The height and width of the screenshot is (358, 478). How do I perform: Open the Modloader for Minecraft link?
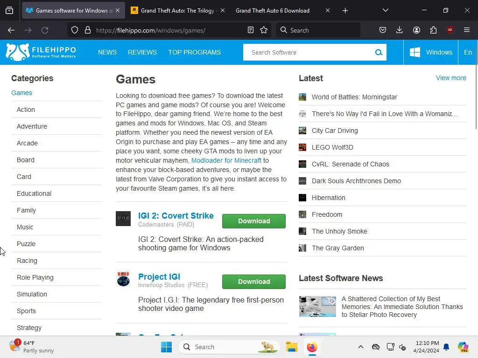pos(226,160)
